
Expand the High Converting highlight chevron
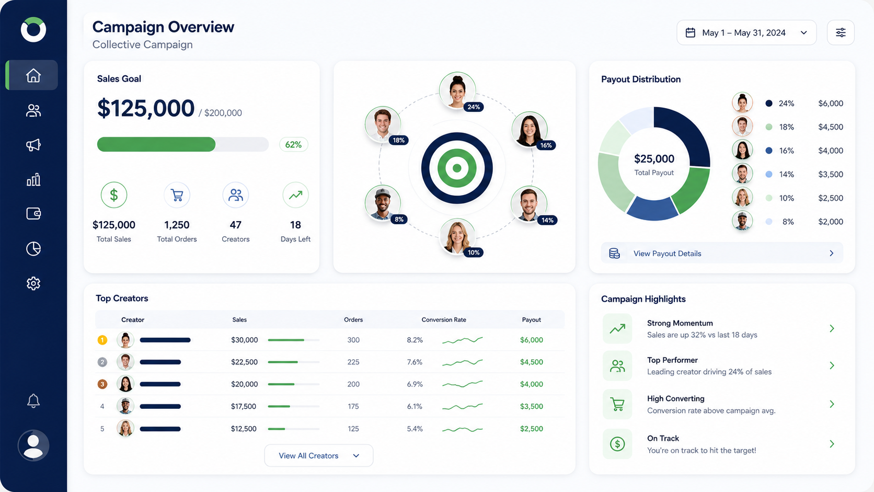click(x=832, y=404)
